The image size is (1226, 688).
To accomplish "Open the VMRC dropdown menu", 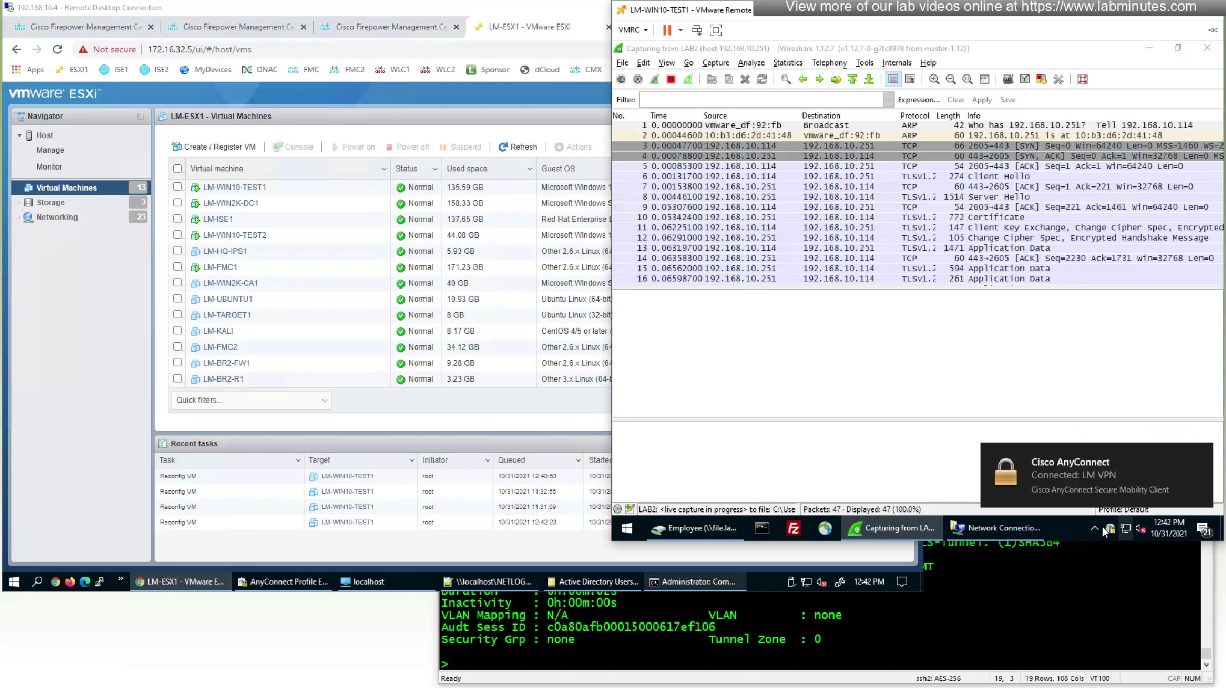I will 633,30.
